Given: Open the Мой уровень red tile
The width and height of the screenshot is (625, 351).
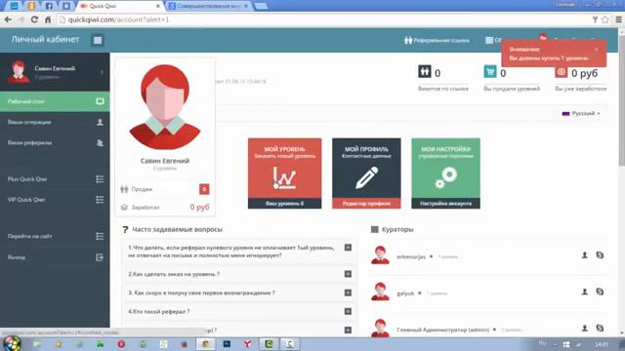Looking at the screenshot, I should click(284, 174).
